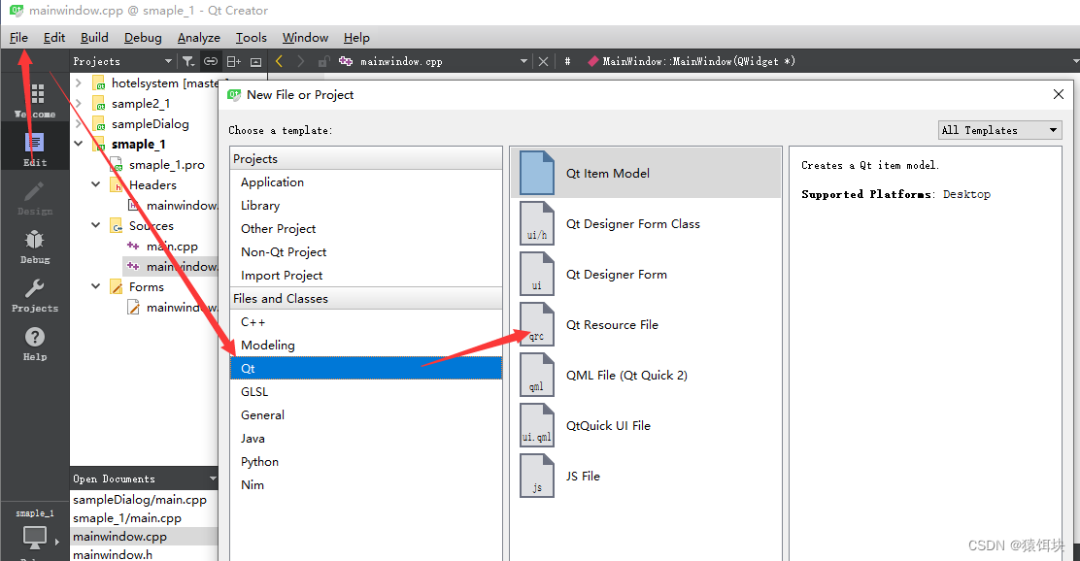Select GLSL category
The height and width of the screenshot is (561, 1080).
(366, 392)
